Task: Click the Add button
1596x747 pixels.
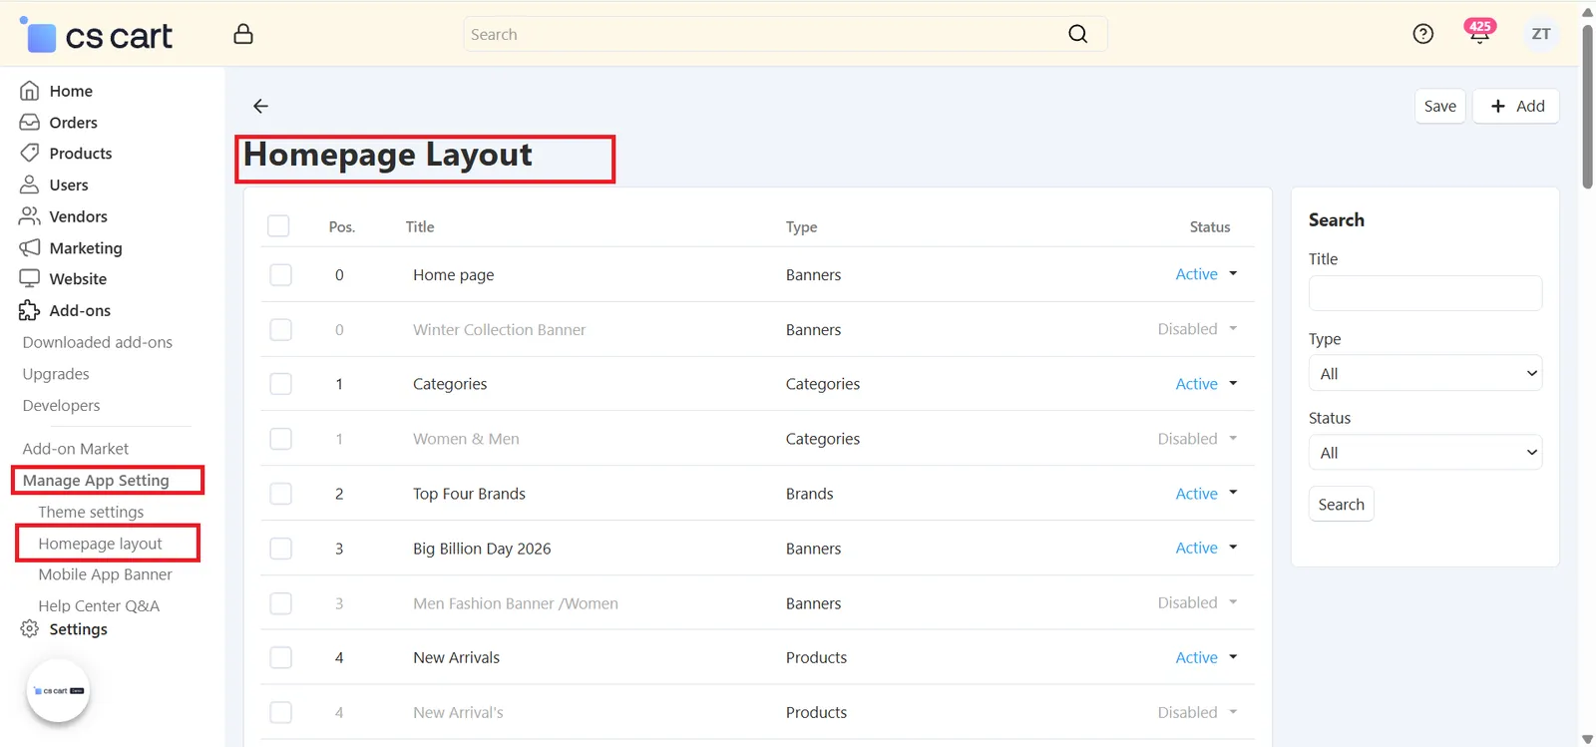Action: 1516,106
